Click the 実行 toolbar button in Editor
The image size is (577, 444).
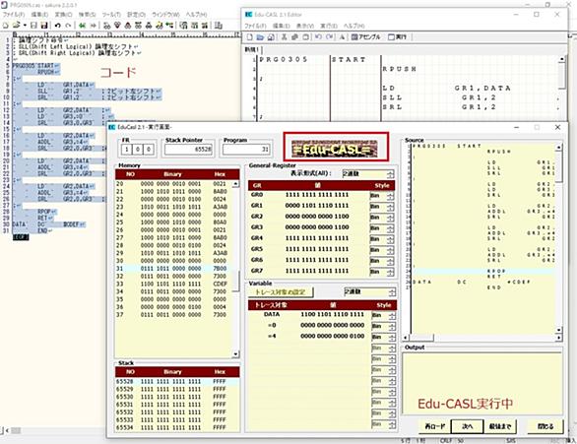[398, 36]
